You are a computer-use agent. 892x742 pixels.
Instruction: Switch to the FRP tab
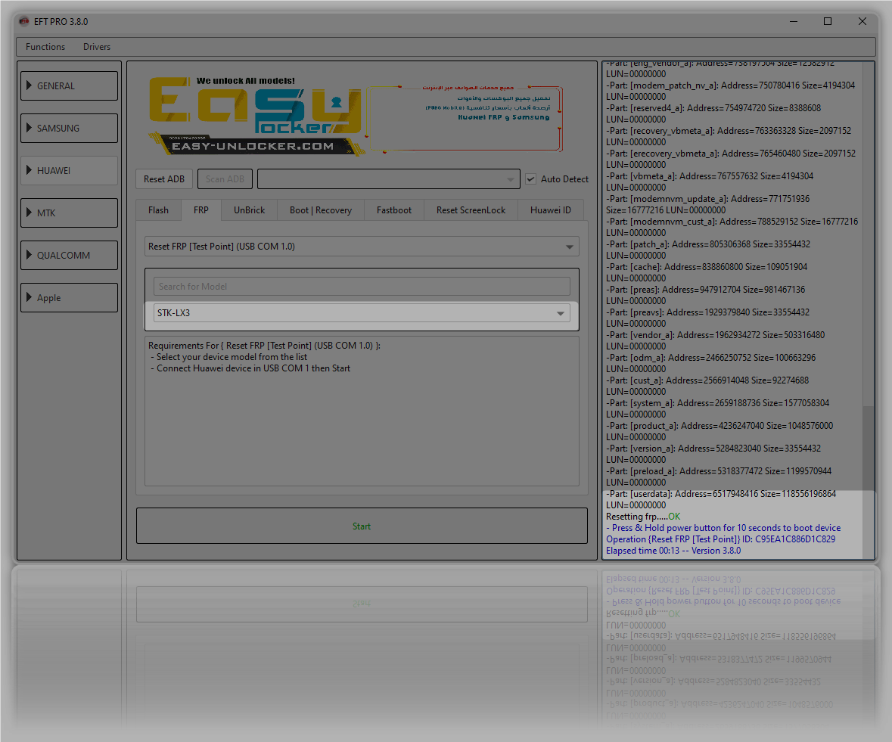pos(200,210)
